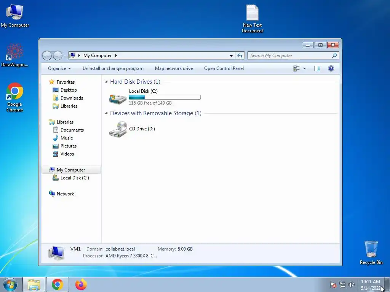This screenshot has height=292, width=390.
Task: Click the search magnifier icon
Action: click(334, 56)
